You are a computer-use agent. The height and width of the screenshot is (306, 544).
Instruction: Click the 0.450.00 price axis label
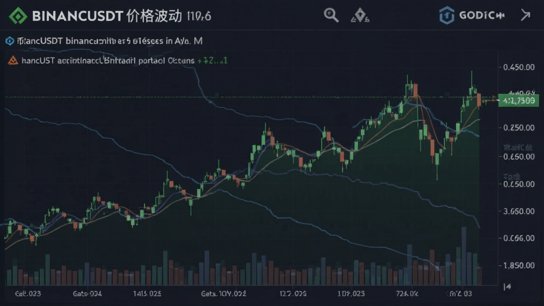click(x=518, y=67)
